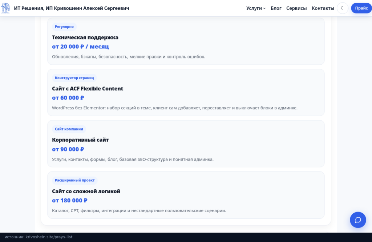This screenshot has width=372, height=242.
Task: Click the Сайт компании badge
Action: pos(69,129)
